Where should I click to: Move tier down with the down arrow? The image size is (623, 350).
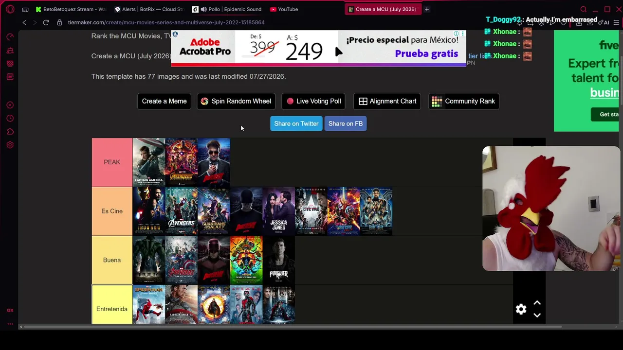point(537,315)
